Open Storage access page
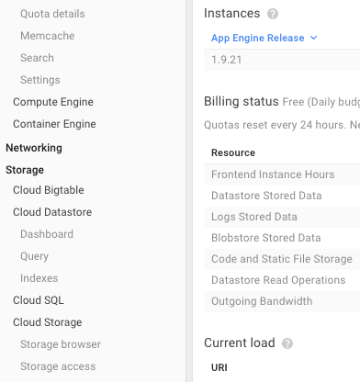This screenshot has height=382, width=360. (x=58, y=366)
